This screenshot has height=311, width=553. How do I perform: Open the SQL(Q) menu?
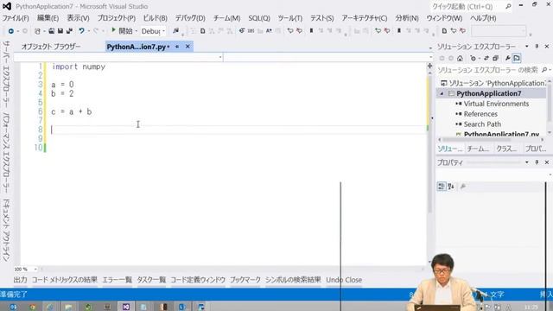coord(259,18)
